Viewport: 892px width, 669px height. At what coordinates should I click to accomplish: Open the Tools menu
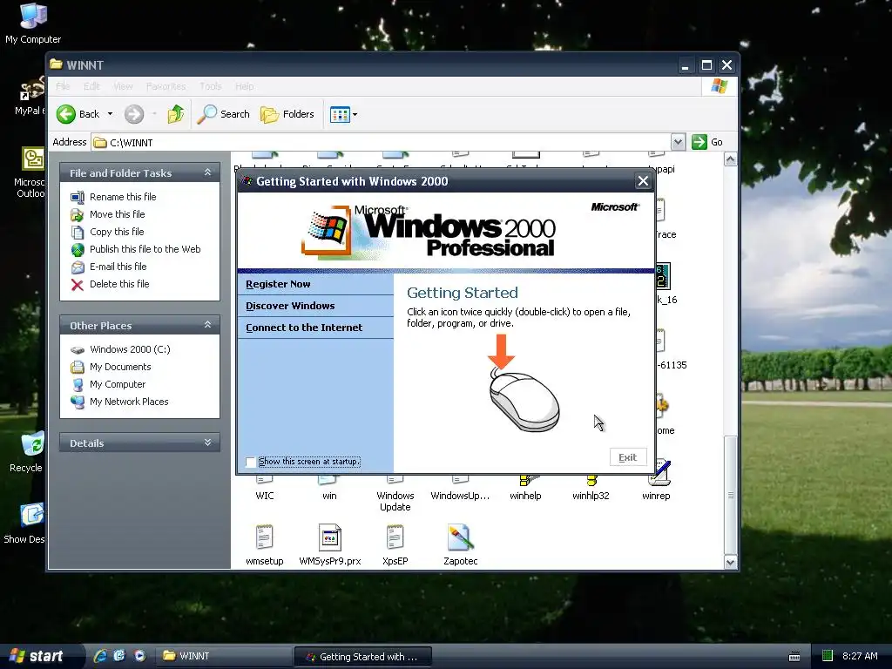(x=211, y=86)
